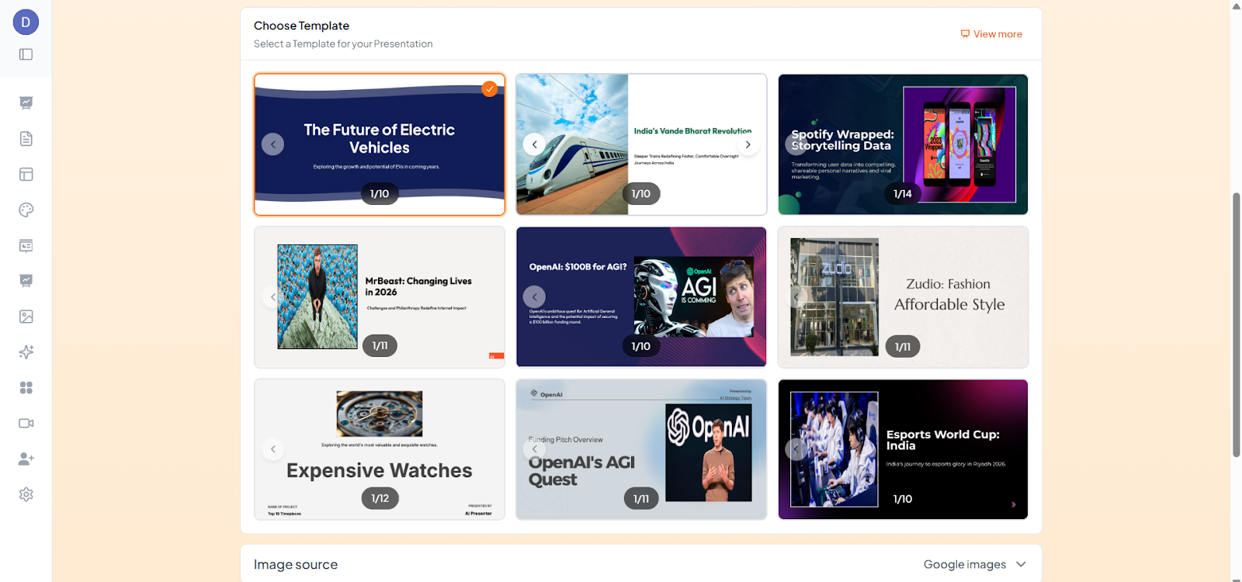Open the add user sidebar icon

[x=26, y=459]
